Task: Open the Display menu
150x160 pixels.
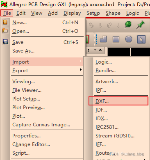Action: click(x=72, y=13)
